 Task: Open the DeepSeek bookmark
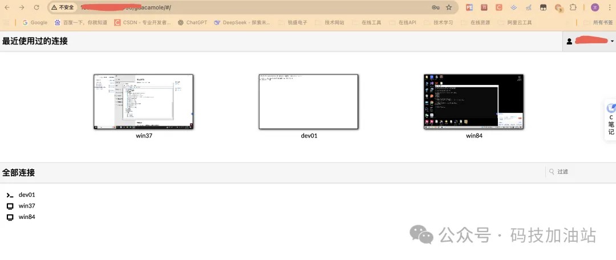(242, 22)
